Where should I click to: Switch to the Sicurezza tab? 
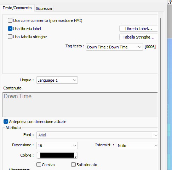44,8
